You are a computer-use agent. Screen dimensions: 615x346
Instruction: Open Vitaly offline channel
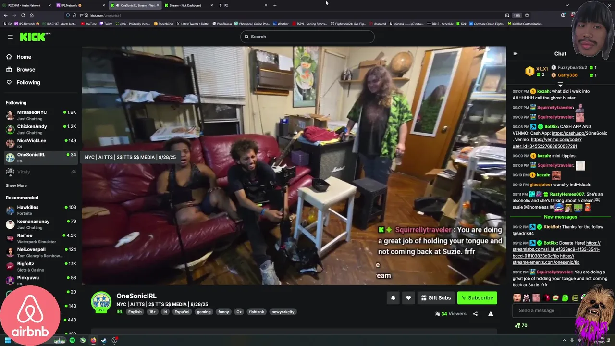click(x=41, y=172)
